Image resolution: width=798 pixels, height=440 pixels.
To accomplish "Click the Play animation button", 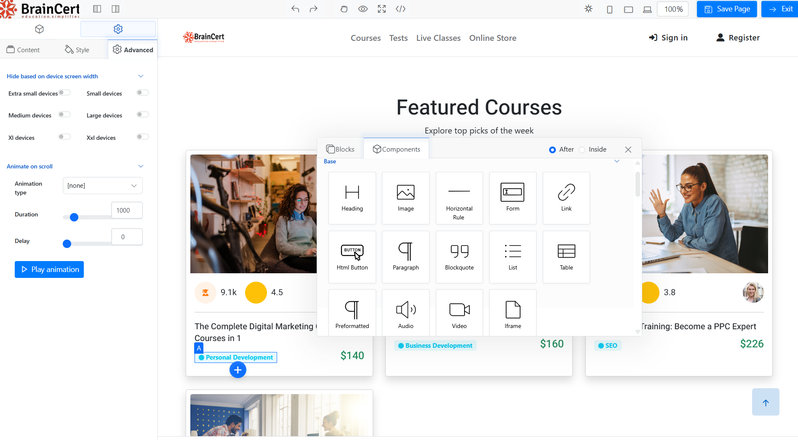I will [49, 269].
